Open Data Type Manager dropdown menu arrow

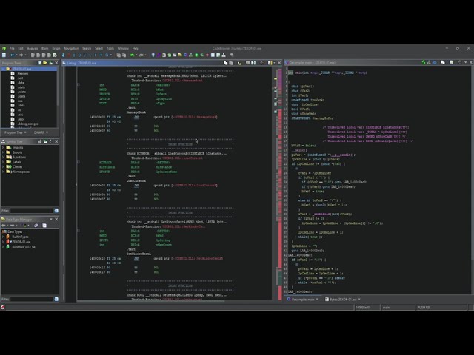51,219
